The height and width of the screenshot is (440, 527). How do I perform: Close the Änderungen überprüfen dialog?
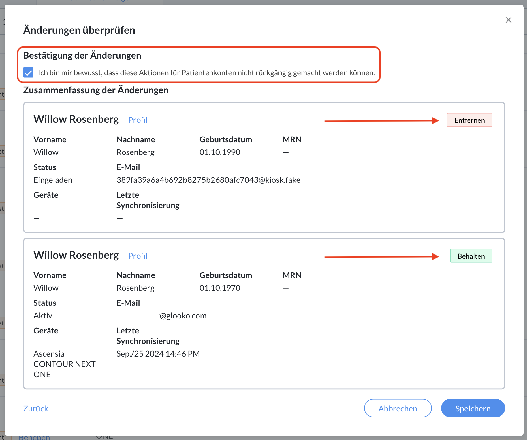click(x=508, y=20)
